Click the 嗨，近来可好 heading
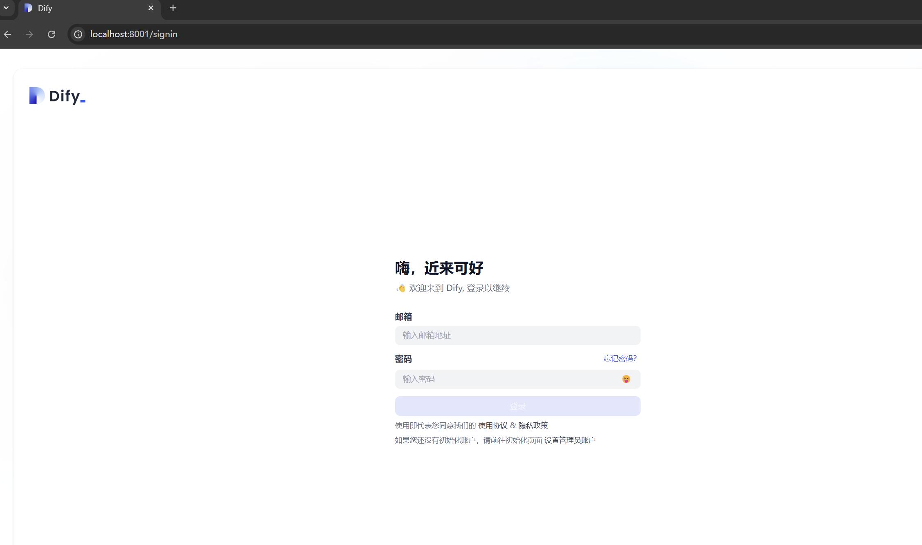922x545 pixels. [439, 268]
